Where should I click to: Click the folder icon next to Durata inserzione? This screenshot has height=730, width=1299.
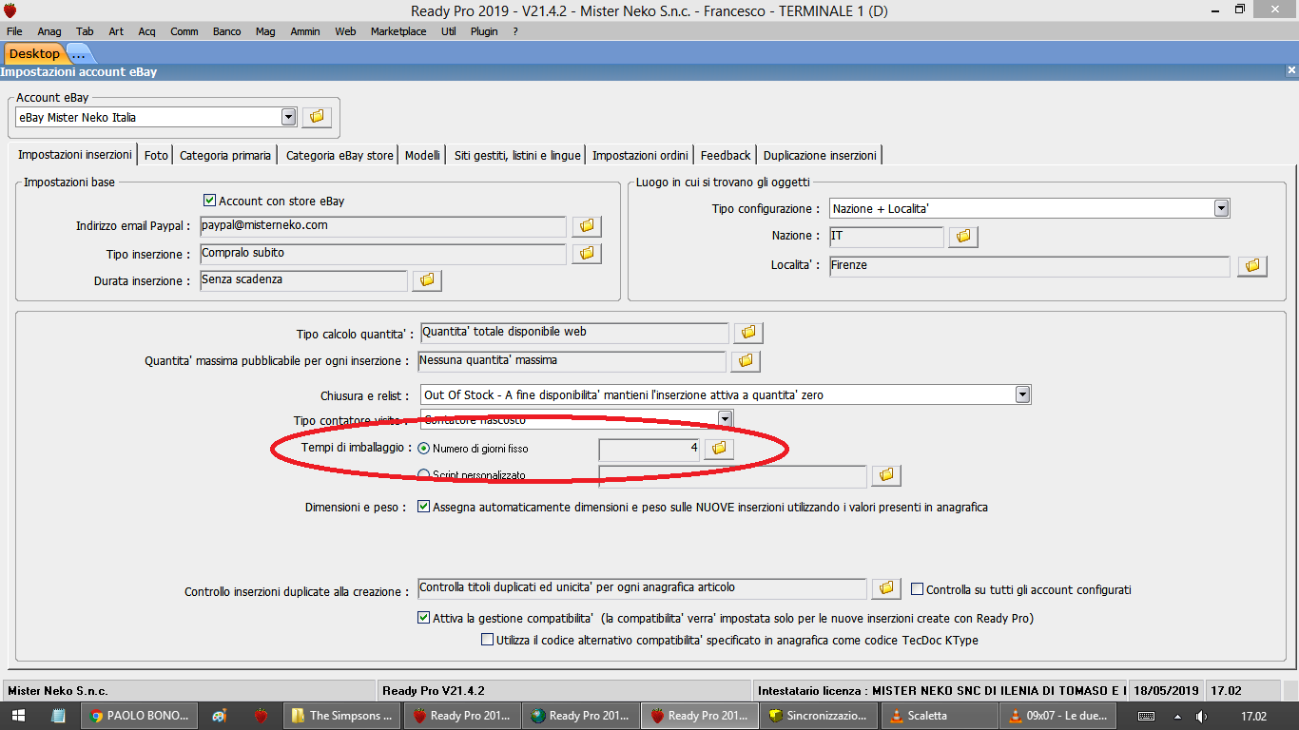(x=427, y=280)
